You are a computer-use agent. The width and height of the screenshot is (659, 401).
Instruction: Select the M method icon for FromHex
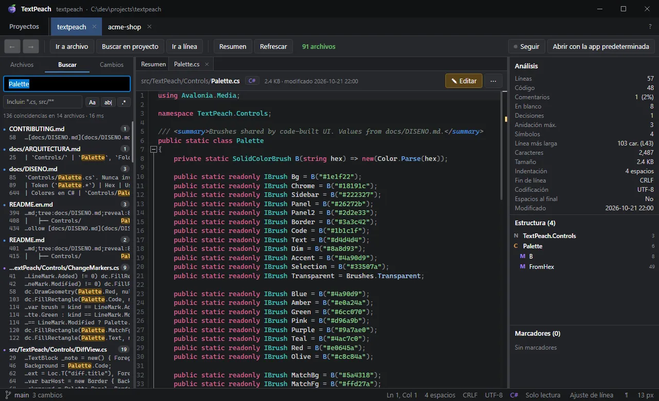pyautogui.click(x=523, y=267)
